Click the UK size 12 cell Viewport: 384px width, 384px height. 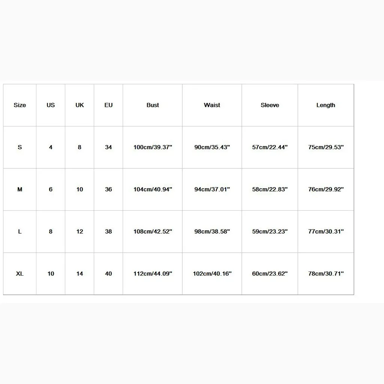pos(79,232)
